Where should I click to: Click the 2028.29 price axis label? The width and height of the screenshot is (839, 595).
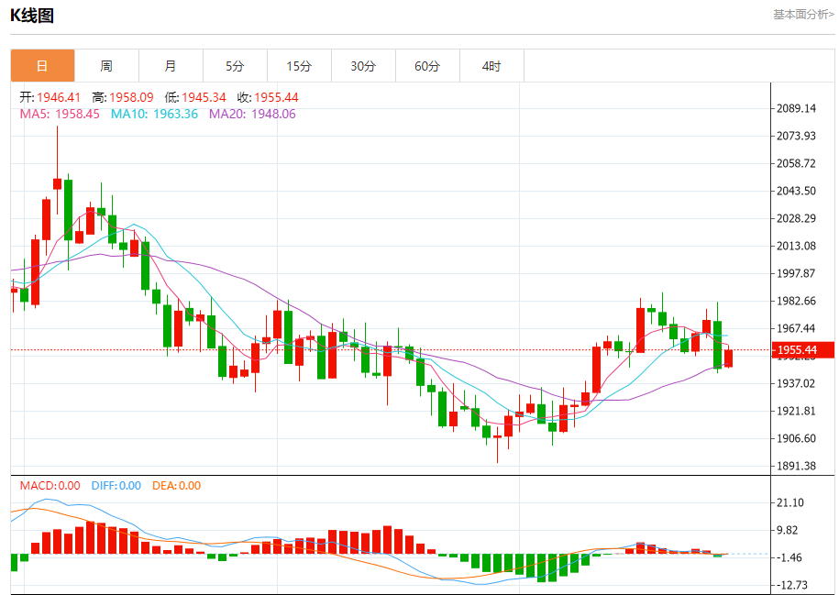click(796, 218)
